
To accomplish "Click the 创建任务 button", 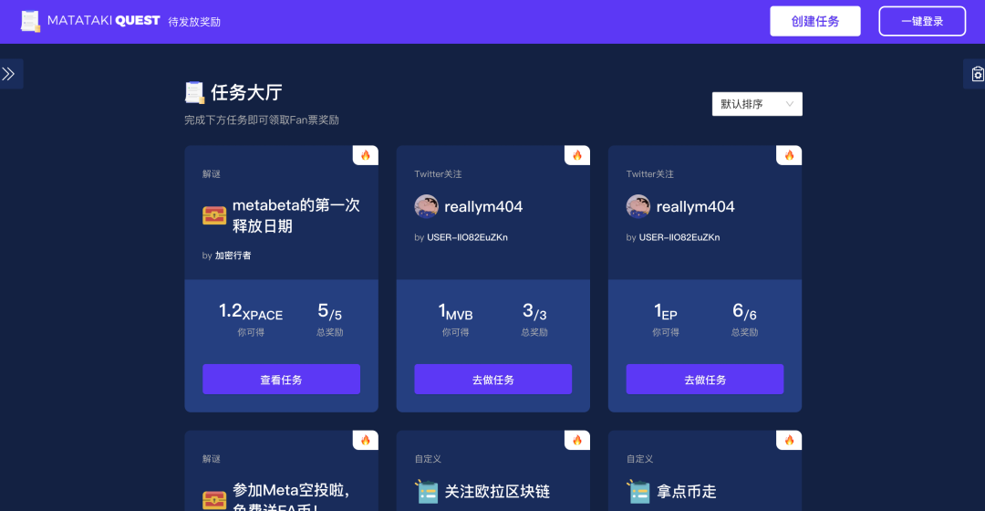I will click(814, 21).
